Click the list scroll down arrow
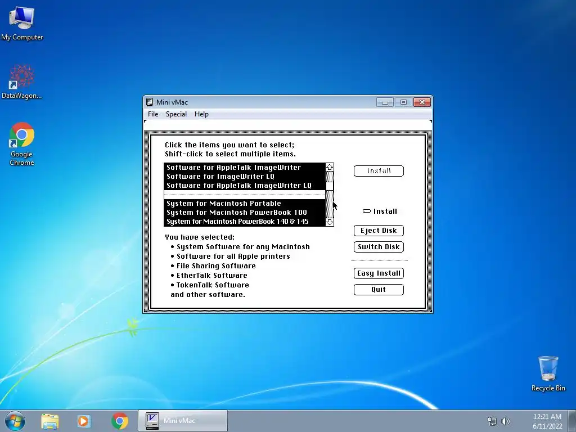This screenshot has height=432, width=576. coord(330,222)
